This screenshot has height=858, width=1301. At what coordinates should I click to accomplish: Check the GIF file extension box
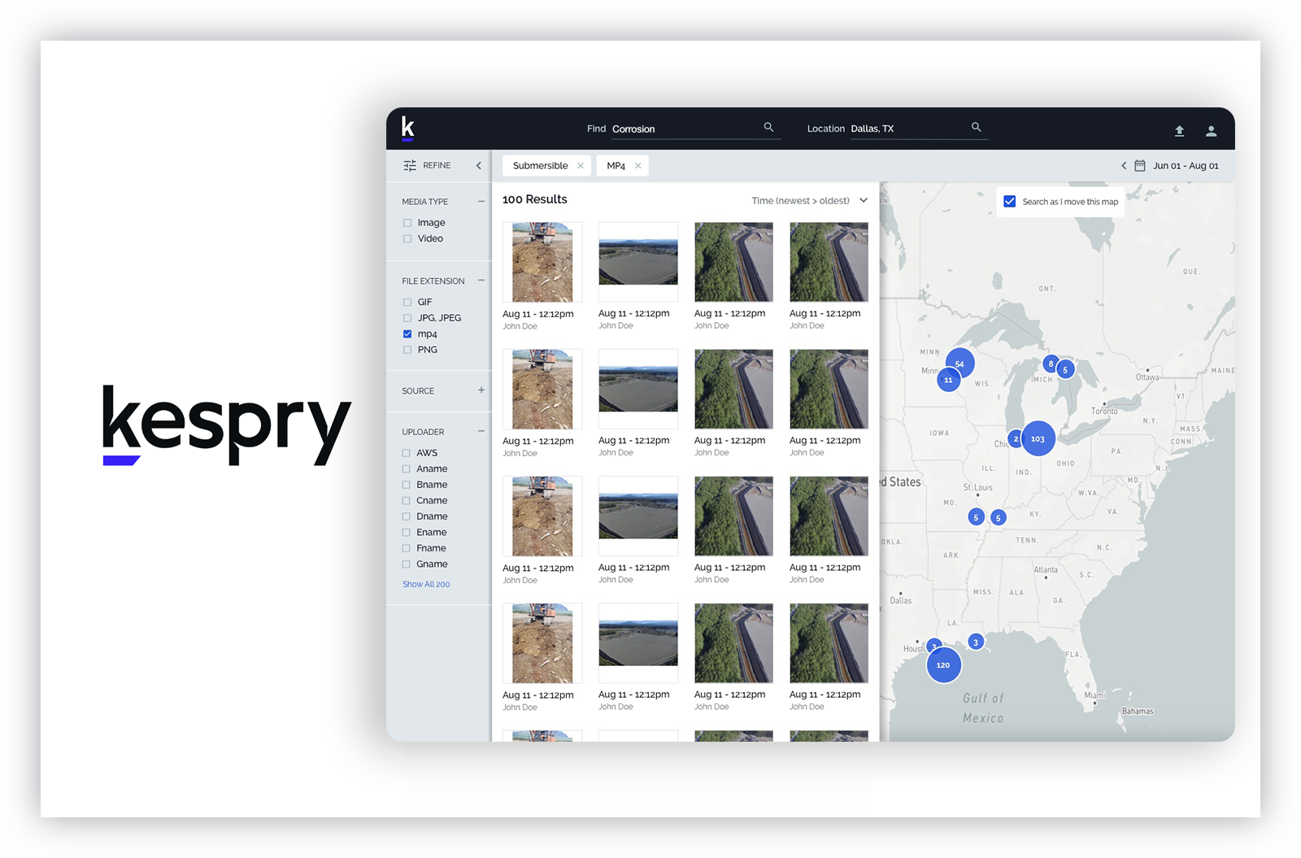tap(407, 303)
